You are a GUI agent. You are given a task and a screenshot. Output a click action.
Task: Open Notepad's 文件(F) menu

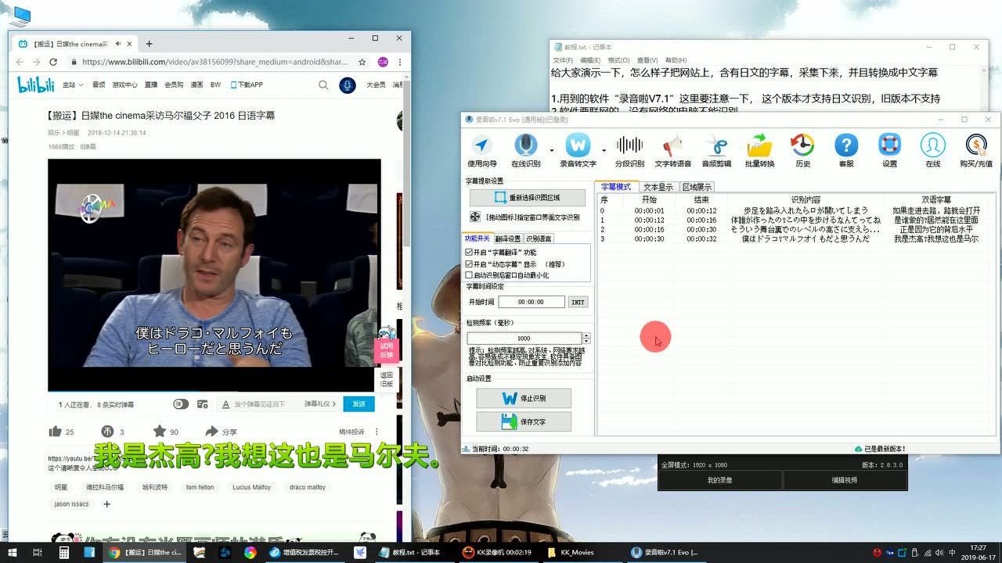pyautogui.click(x=563, y=60)
